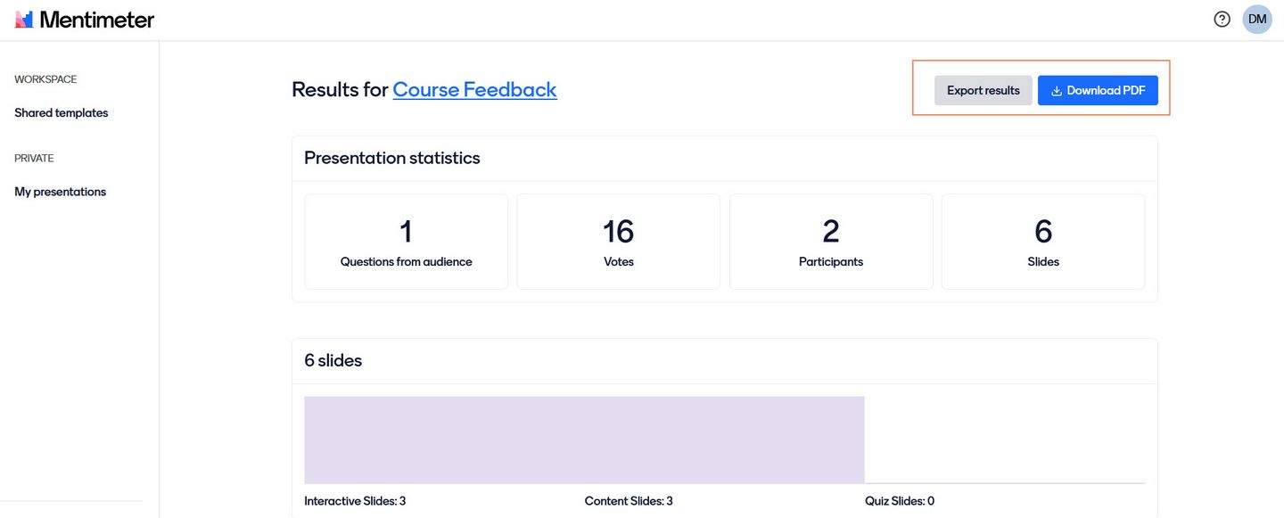1284x518 pixels.
Task: Click the download icon in Download PDF
Action: tap(1057, 91)
